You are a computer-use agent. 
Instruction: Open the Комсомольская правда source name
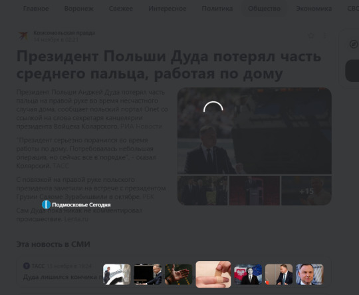(64, 33)
